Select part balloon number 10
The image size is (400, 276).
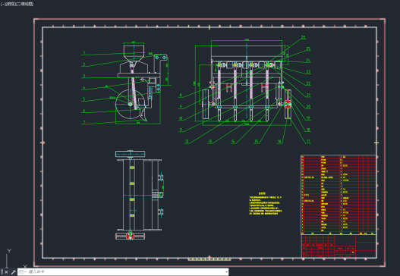181,118
